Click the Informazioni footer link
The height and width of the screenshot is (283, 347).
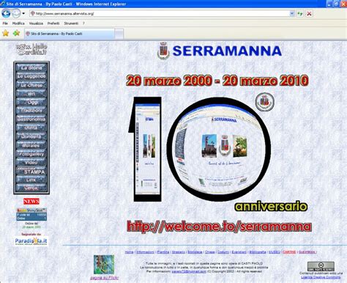click(145, 252)
